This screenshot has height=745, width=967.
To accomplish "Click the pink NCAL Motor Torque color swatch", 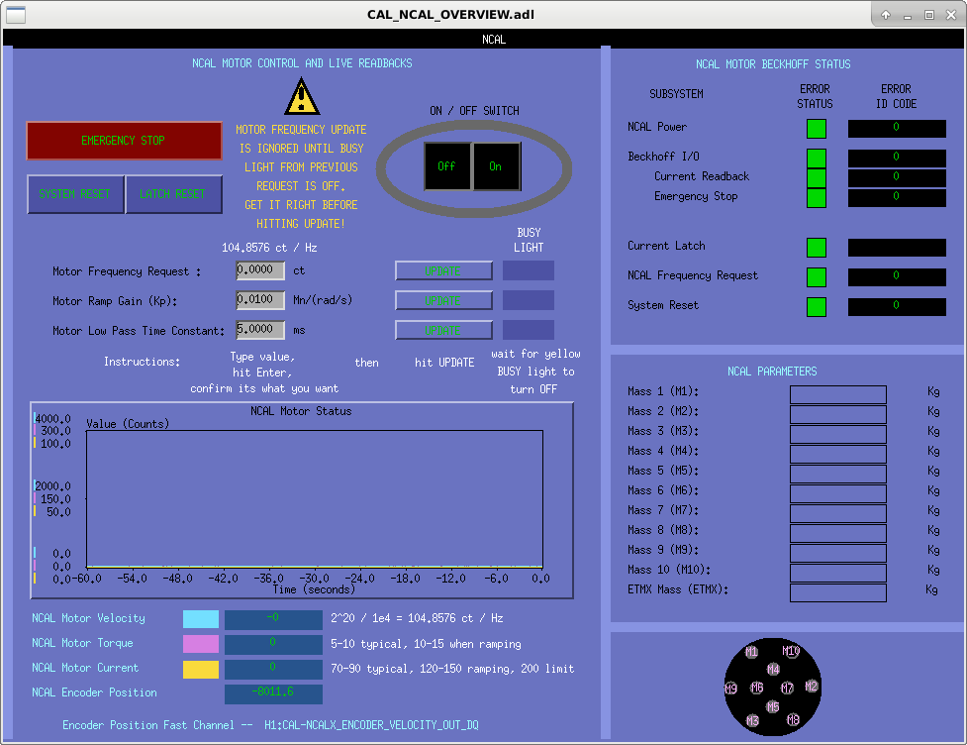I will click(x=201, y=644).
